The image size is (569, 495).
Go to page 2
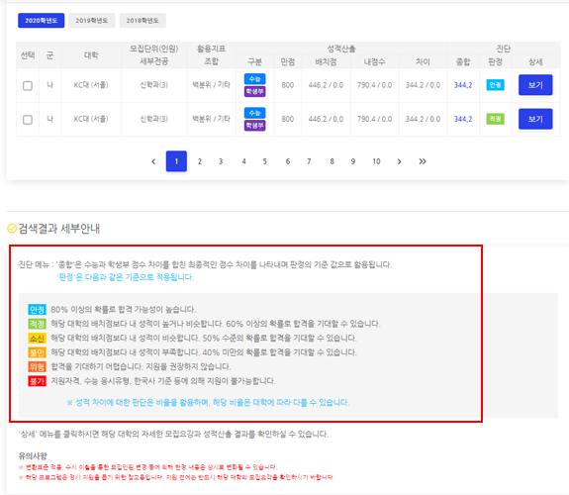click(200, 161)
